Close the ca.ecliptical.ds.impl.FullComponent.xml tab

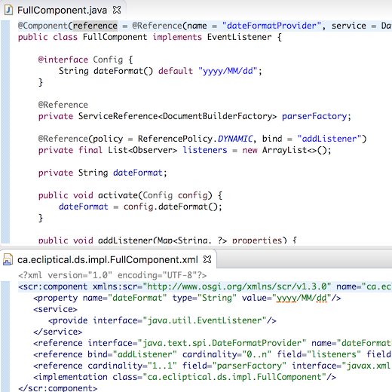[x=207, y=259]
